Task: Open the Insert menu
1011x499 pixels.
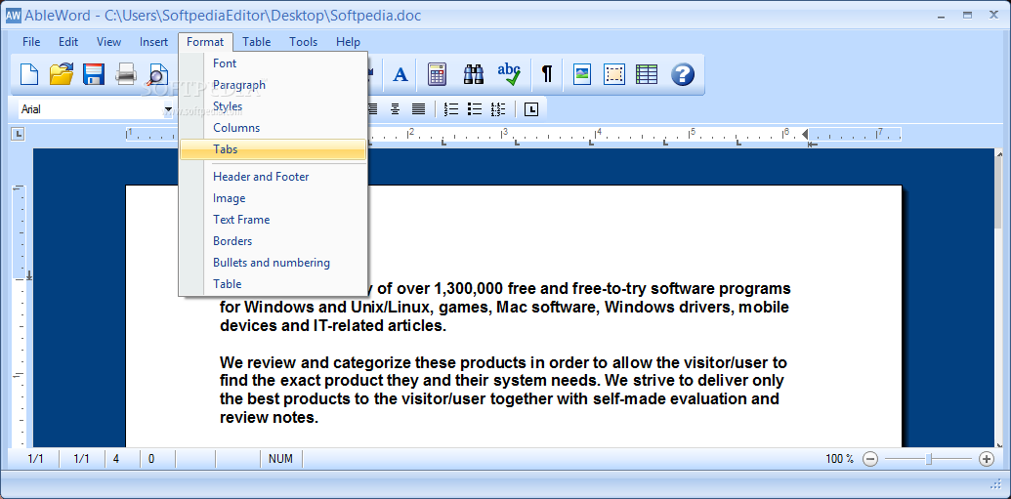Action: (x=153, y=42)
